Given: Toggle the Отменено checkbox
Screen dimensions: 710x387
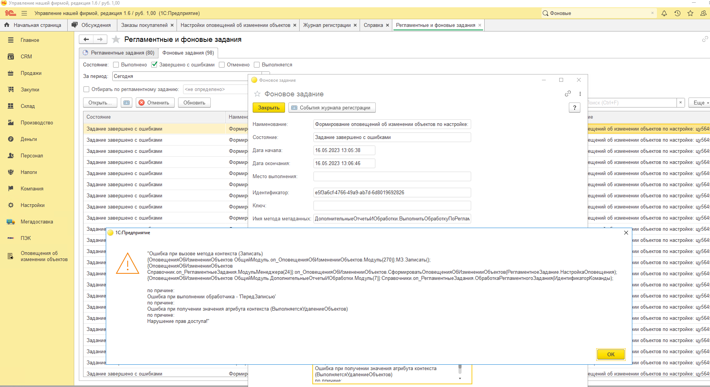Looking at the screenshot, I should [x=222, y=64].
